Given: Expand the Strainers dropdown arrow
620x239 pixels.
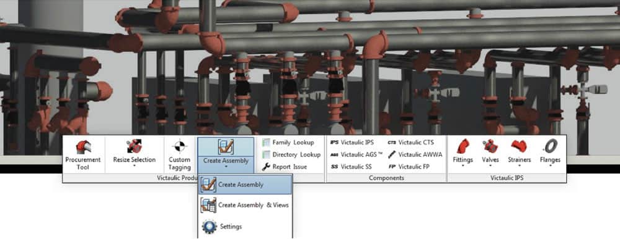Looking at the screenshot, I should pos(519,166).
